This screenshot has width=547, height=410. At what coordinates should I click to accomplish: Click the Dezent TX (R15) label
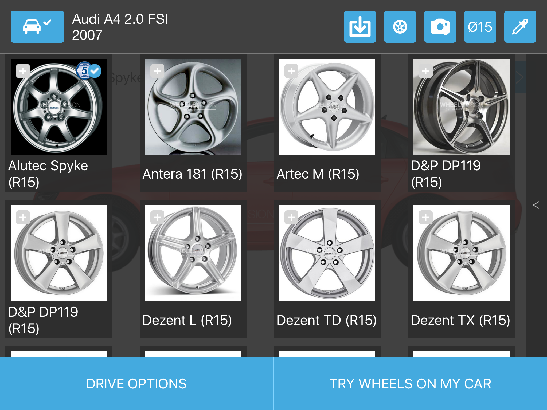pyautogui.click(x=461, y=320)
